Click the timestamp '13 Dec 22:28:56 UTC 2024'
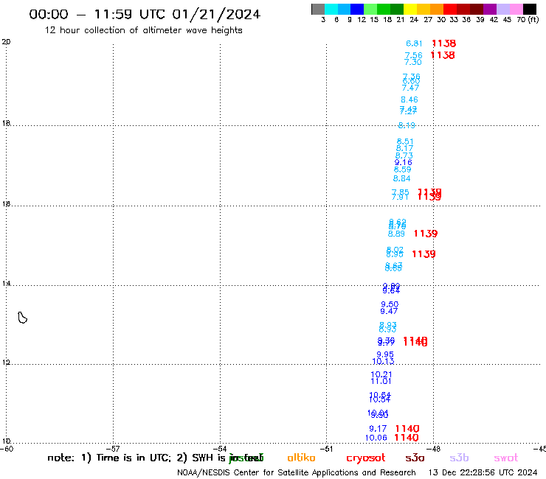546x479 pixels. (483, 473)
